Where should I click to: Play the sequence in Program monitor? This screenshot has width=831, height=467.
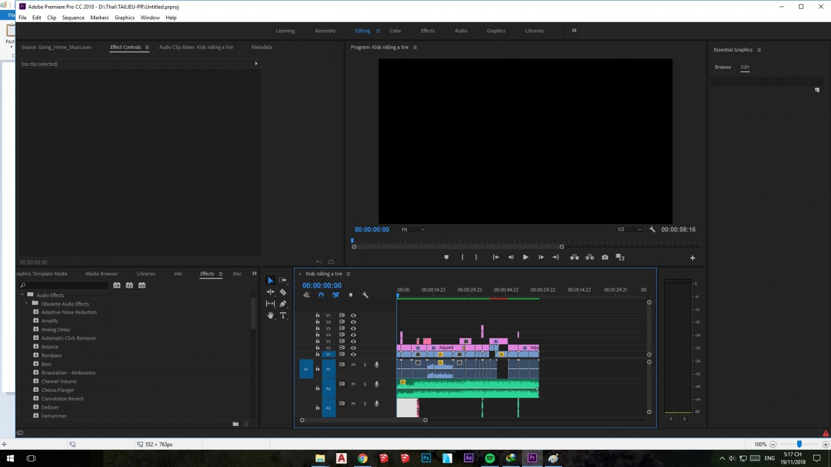[x=525, y=257]
